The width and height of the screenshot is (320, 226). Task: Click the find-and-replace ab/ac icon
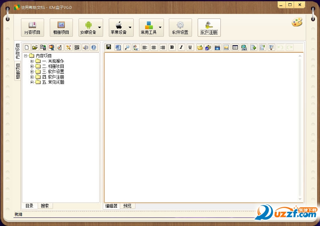pos(136,47)
